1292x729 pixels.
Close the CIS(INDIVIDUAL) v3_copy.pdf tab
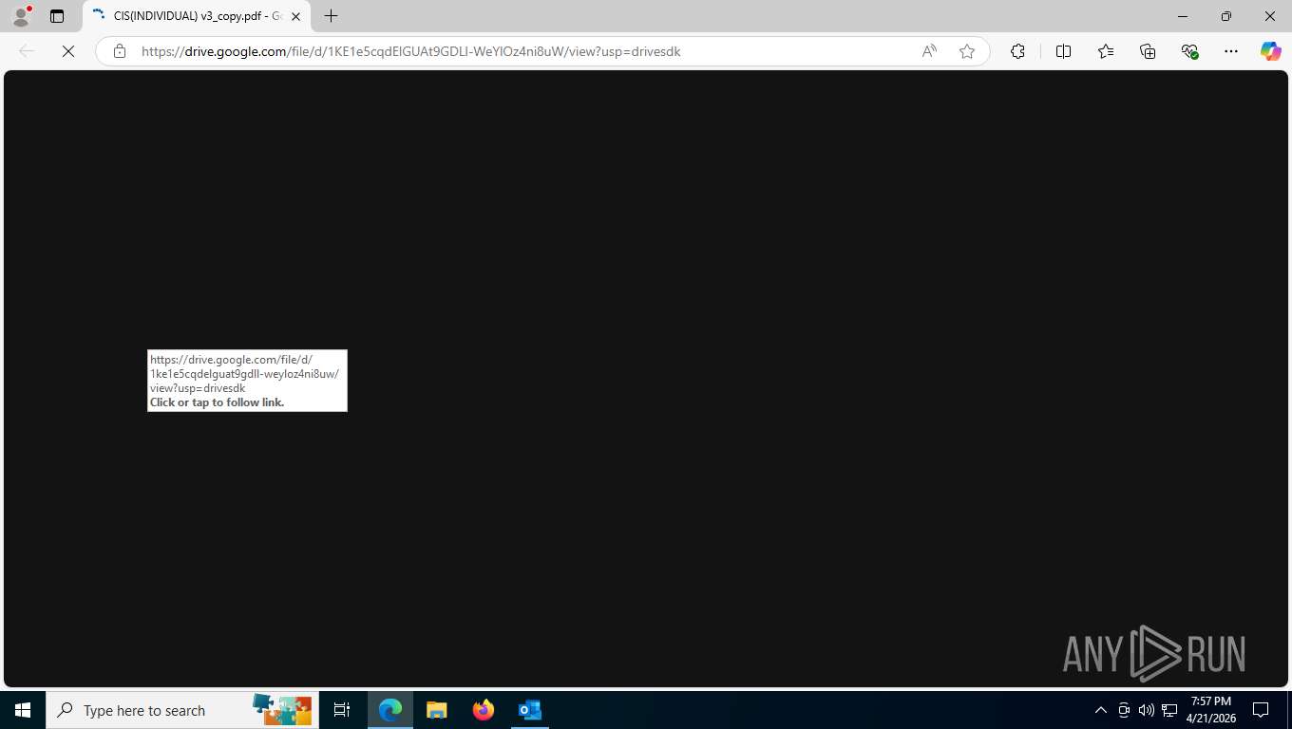click(x=295, y=16)
